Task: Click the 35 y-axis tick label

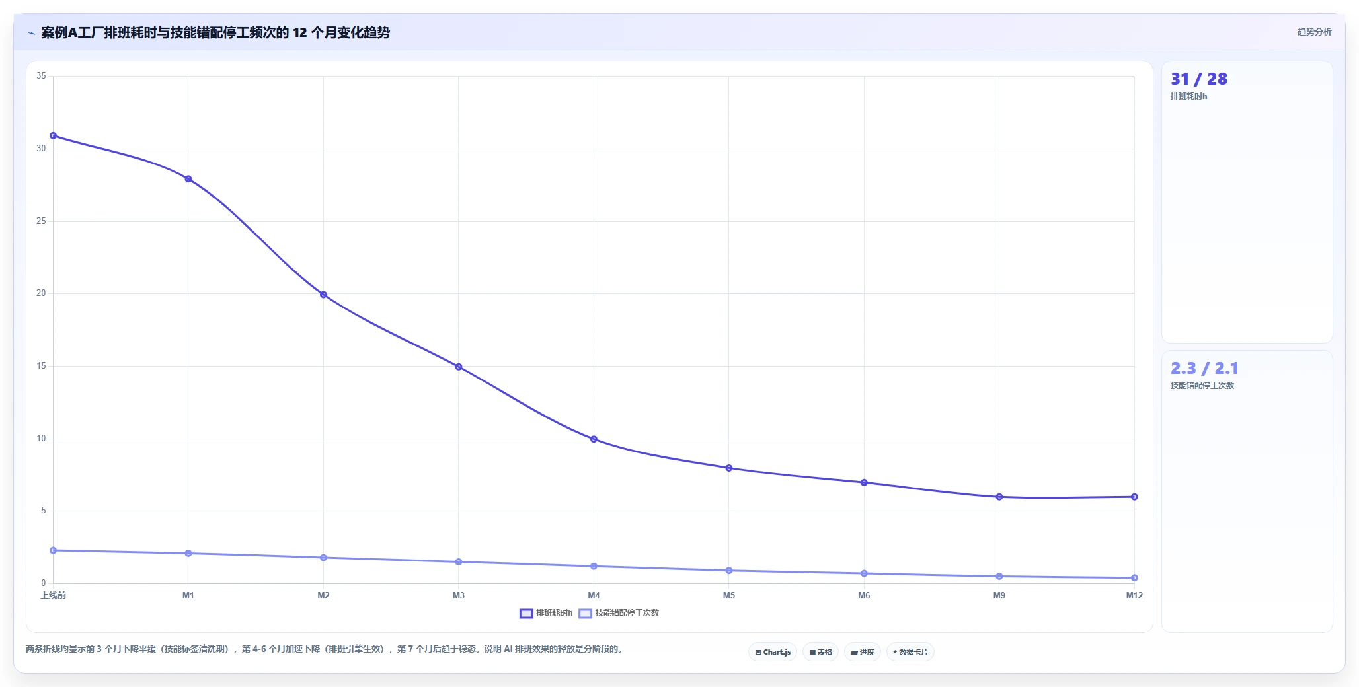Action: click(x=41, y=76)
